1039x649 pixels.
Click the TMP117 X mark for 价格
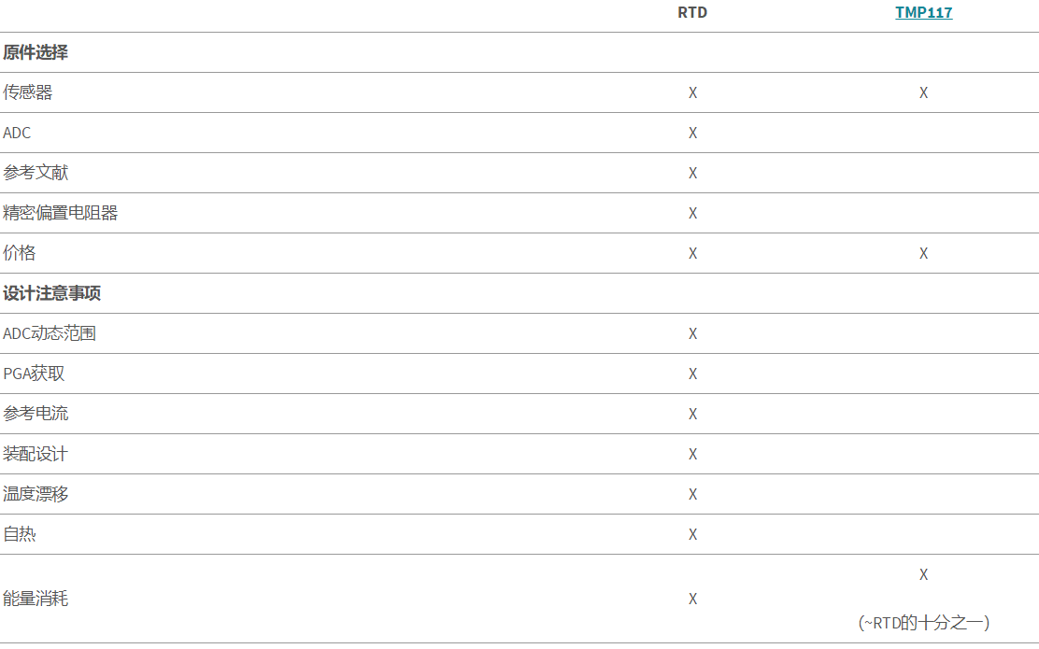pos(923,253)
